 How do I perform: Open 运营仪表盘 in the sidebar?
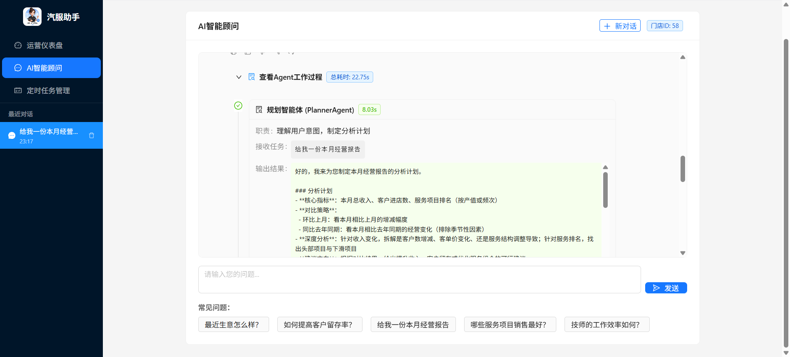[x=51, y=45]
